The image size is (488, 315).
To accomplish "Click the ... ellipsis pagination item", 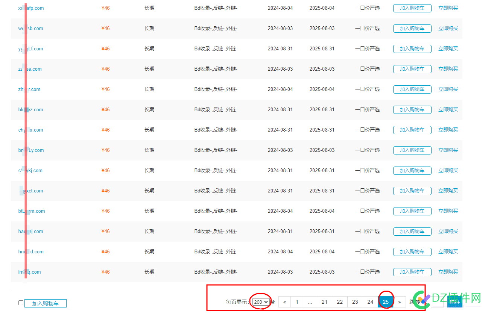I will coord(310,302).
